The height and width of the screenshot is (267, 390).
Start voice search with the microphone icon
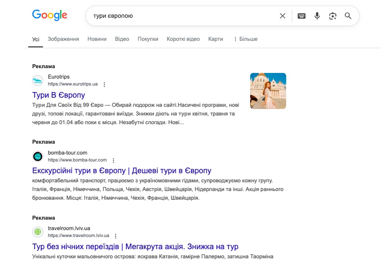317,16
